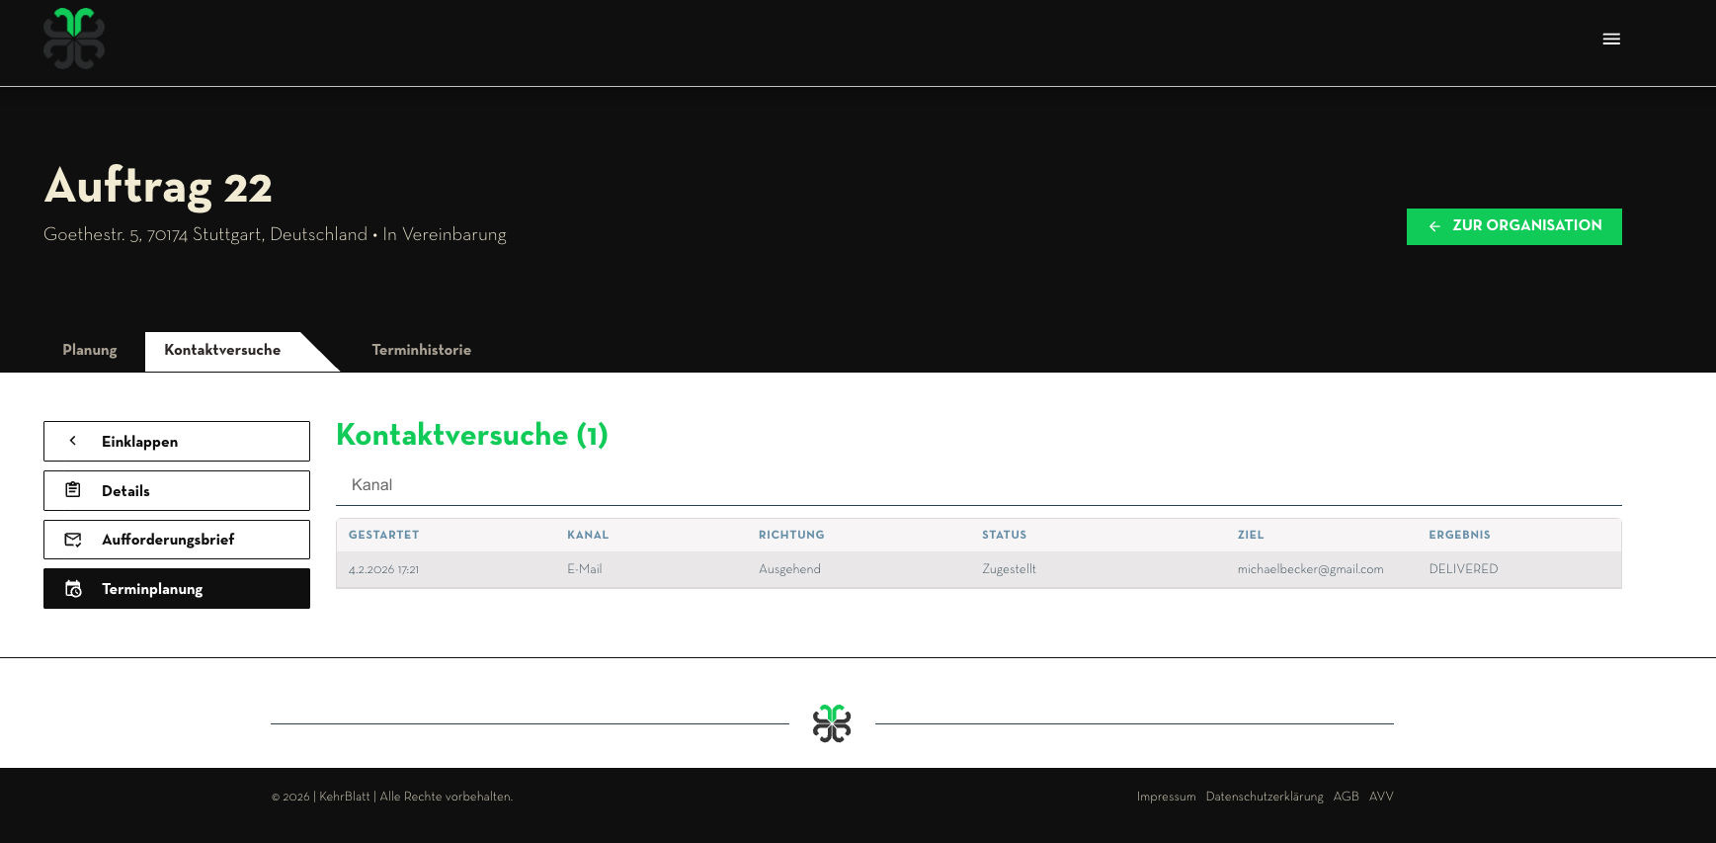This screenshot has width=1716, height=843.
Task: Select the Kontaktversuche tab
Action: pos(222,350)
